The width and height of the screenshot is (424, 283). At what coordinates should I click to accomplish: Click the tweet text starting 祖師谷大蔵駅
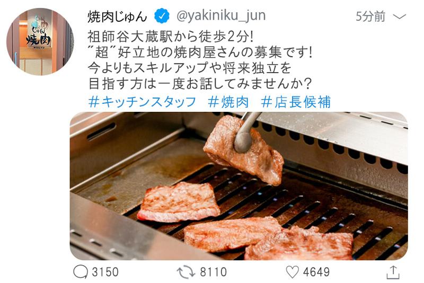tap(171, 37)
